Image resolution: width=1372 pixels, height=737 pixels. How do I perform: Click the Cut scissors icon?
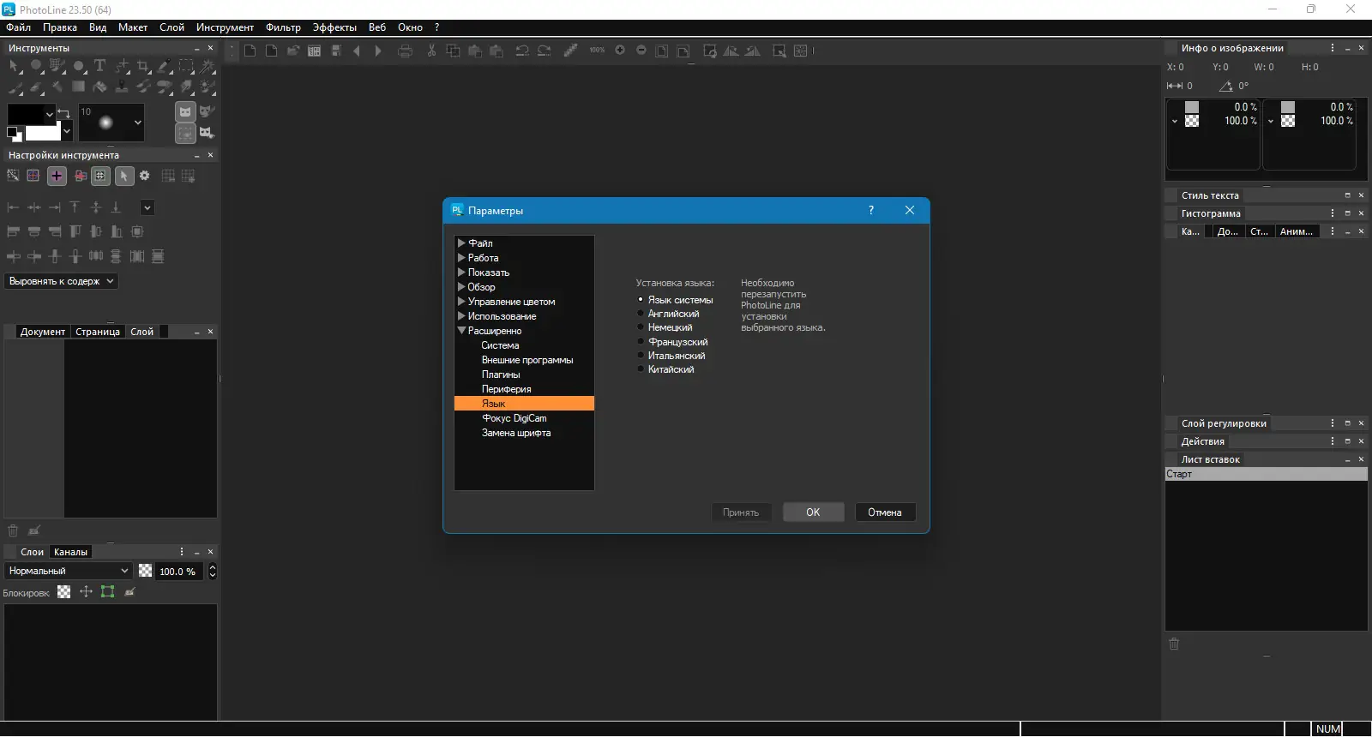click(431, 51)
